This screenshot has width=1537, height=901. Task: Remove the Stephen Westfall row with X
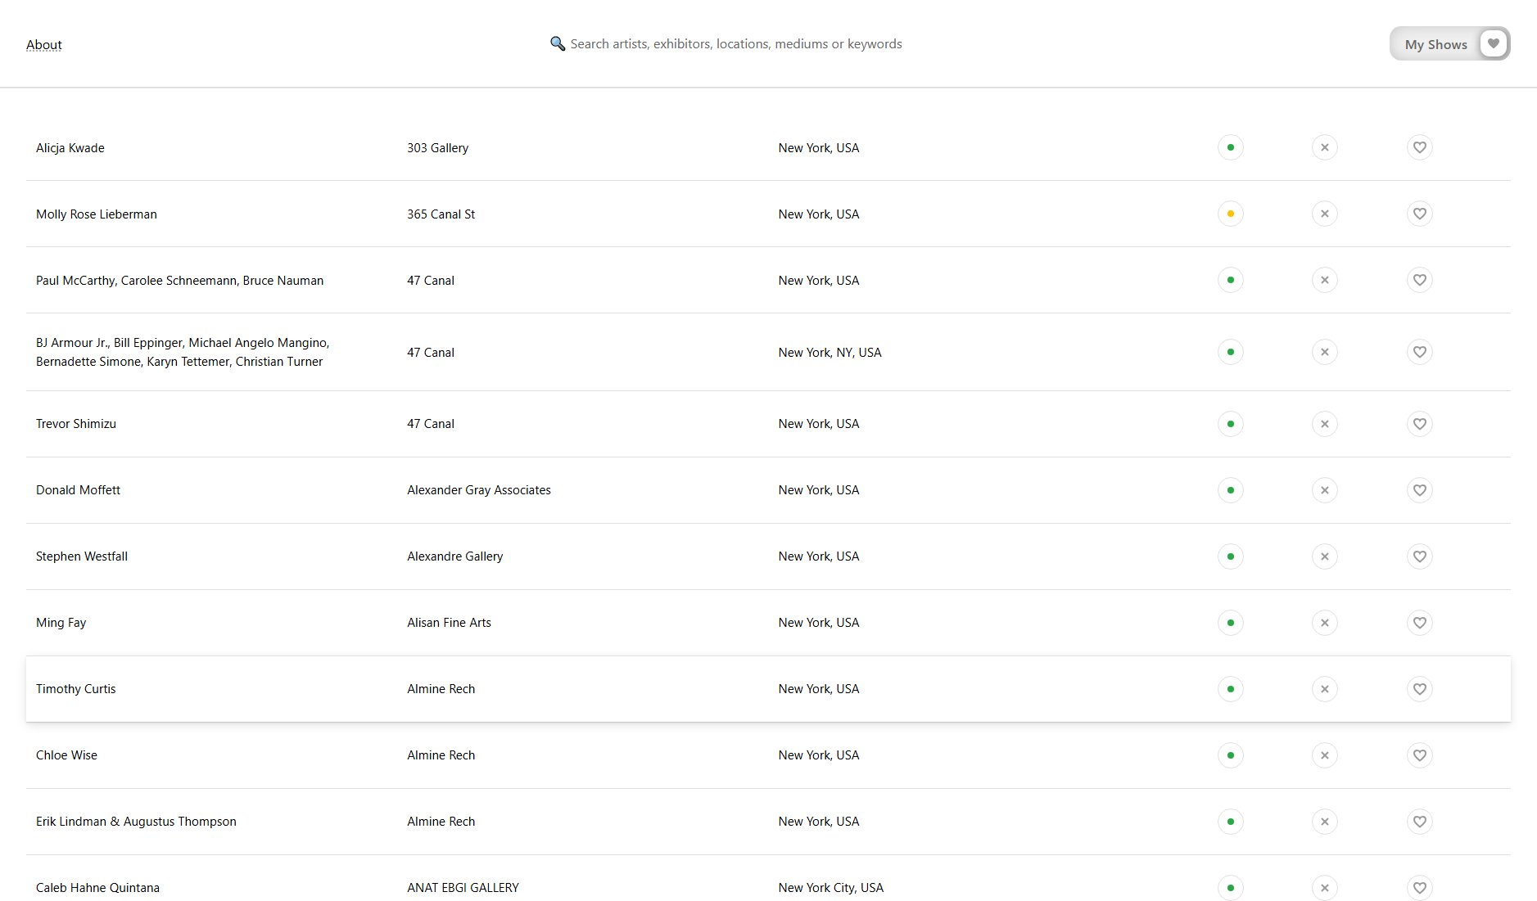tap(1325, 556)
